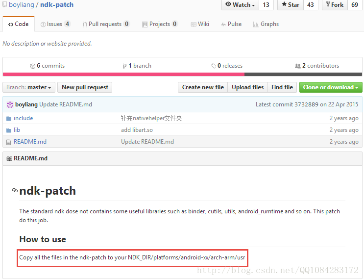Click the pull request icon in the tabs
Screen dimensions: 364x280
85,25
